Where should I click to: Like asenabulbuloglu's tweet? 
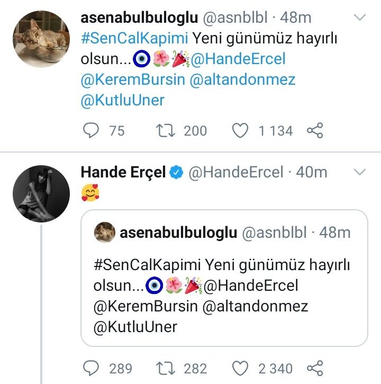241,130
